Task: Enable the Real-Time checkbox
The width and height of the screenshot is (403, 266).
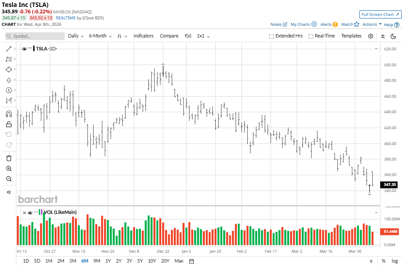Action: coord(311,36)
